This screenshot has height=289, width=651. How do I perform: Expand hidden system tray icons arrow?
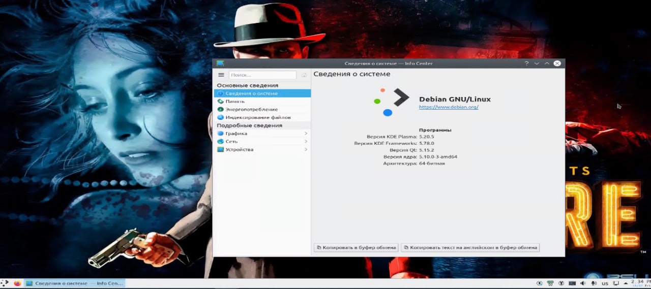pyautogui.click(x=626, y=283)
